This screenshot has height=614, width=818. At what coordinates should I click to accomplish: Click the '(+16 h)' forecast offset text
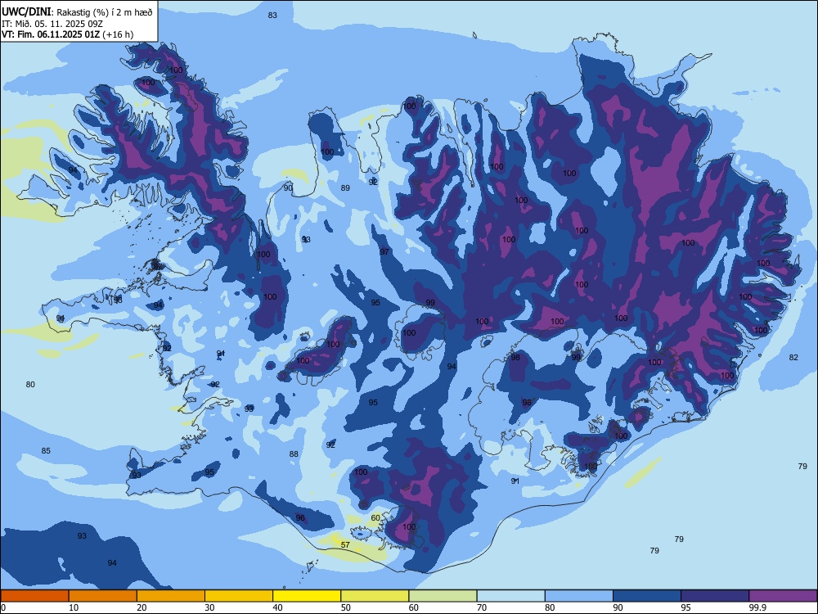(118, 34)
